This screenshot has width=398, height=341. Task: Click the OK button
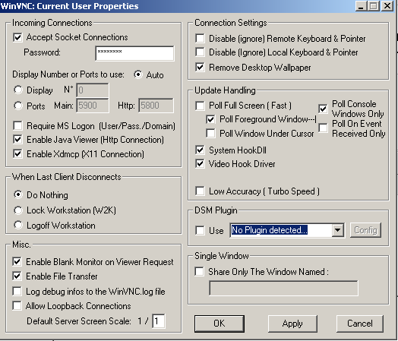pyautogui.click(x=220, y=324)
